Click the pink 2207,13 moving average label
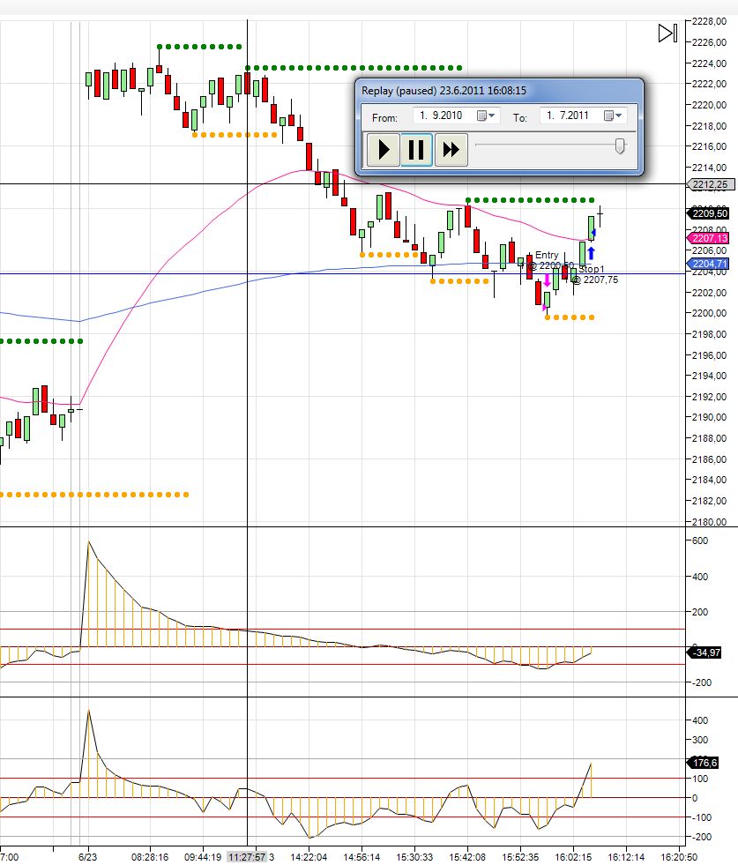738x865 pixels. [x=708, y=238]
